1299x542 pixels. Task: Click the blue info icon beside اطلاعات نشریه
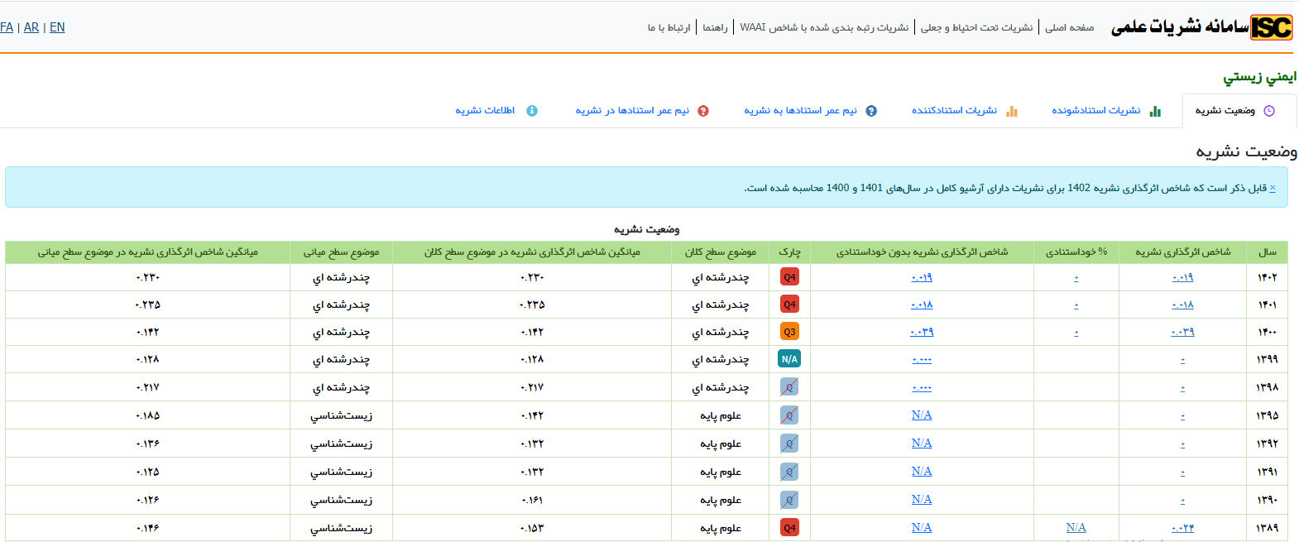click(532, 111)
